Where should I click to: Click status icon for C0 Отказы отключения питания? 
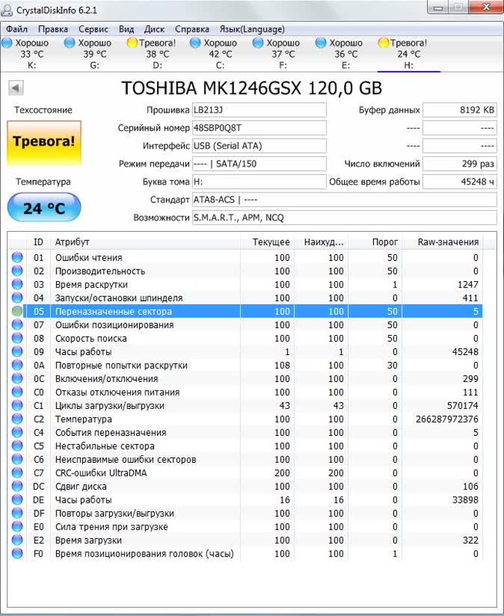(17, 392)
